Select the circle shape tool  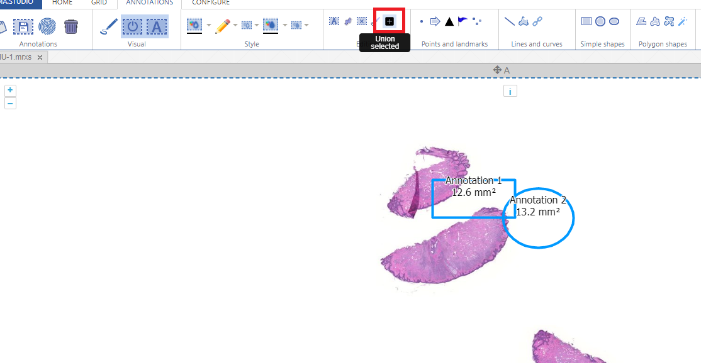[600, 21]
